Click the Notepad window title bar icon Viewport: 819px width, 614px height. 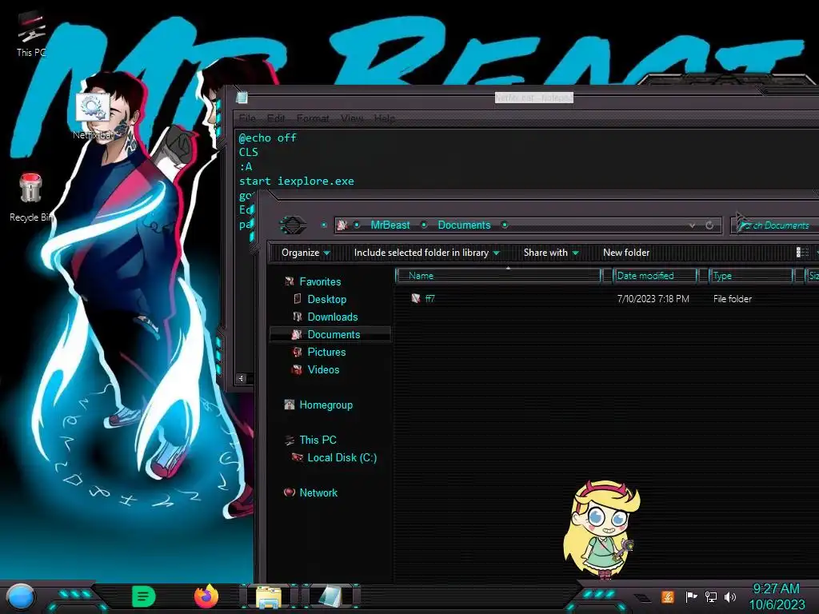(x=242, y=97)
